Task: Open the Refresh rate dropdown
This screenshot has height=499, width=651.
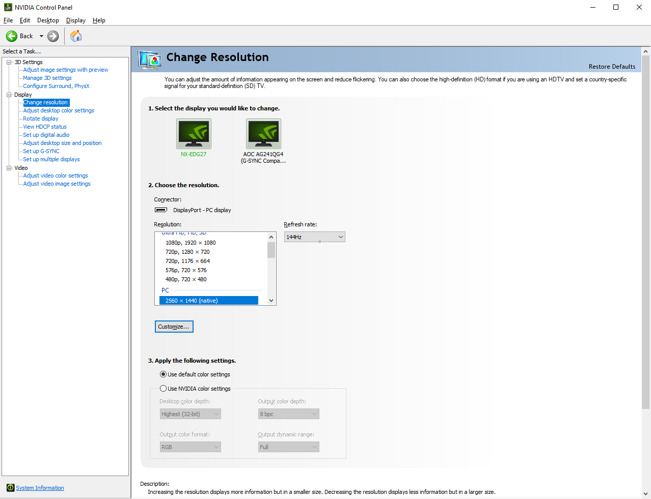Action: 314,237
